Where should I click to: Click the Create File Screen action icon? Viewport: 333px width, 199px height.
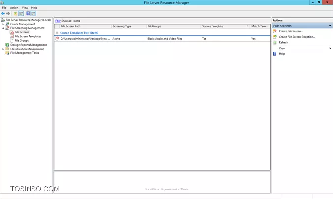pos(275,31)
